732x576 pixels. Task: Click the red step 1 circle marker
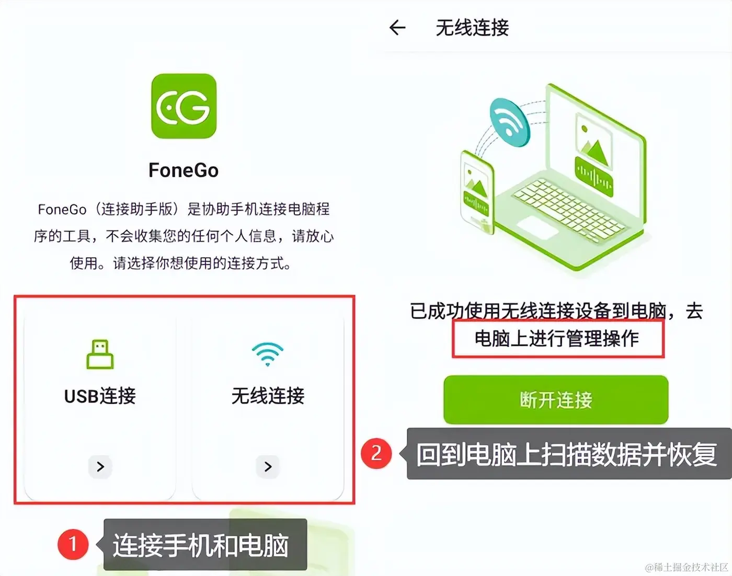click(73, 544)
